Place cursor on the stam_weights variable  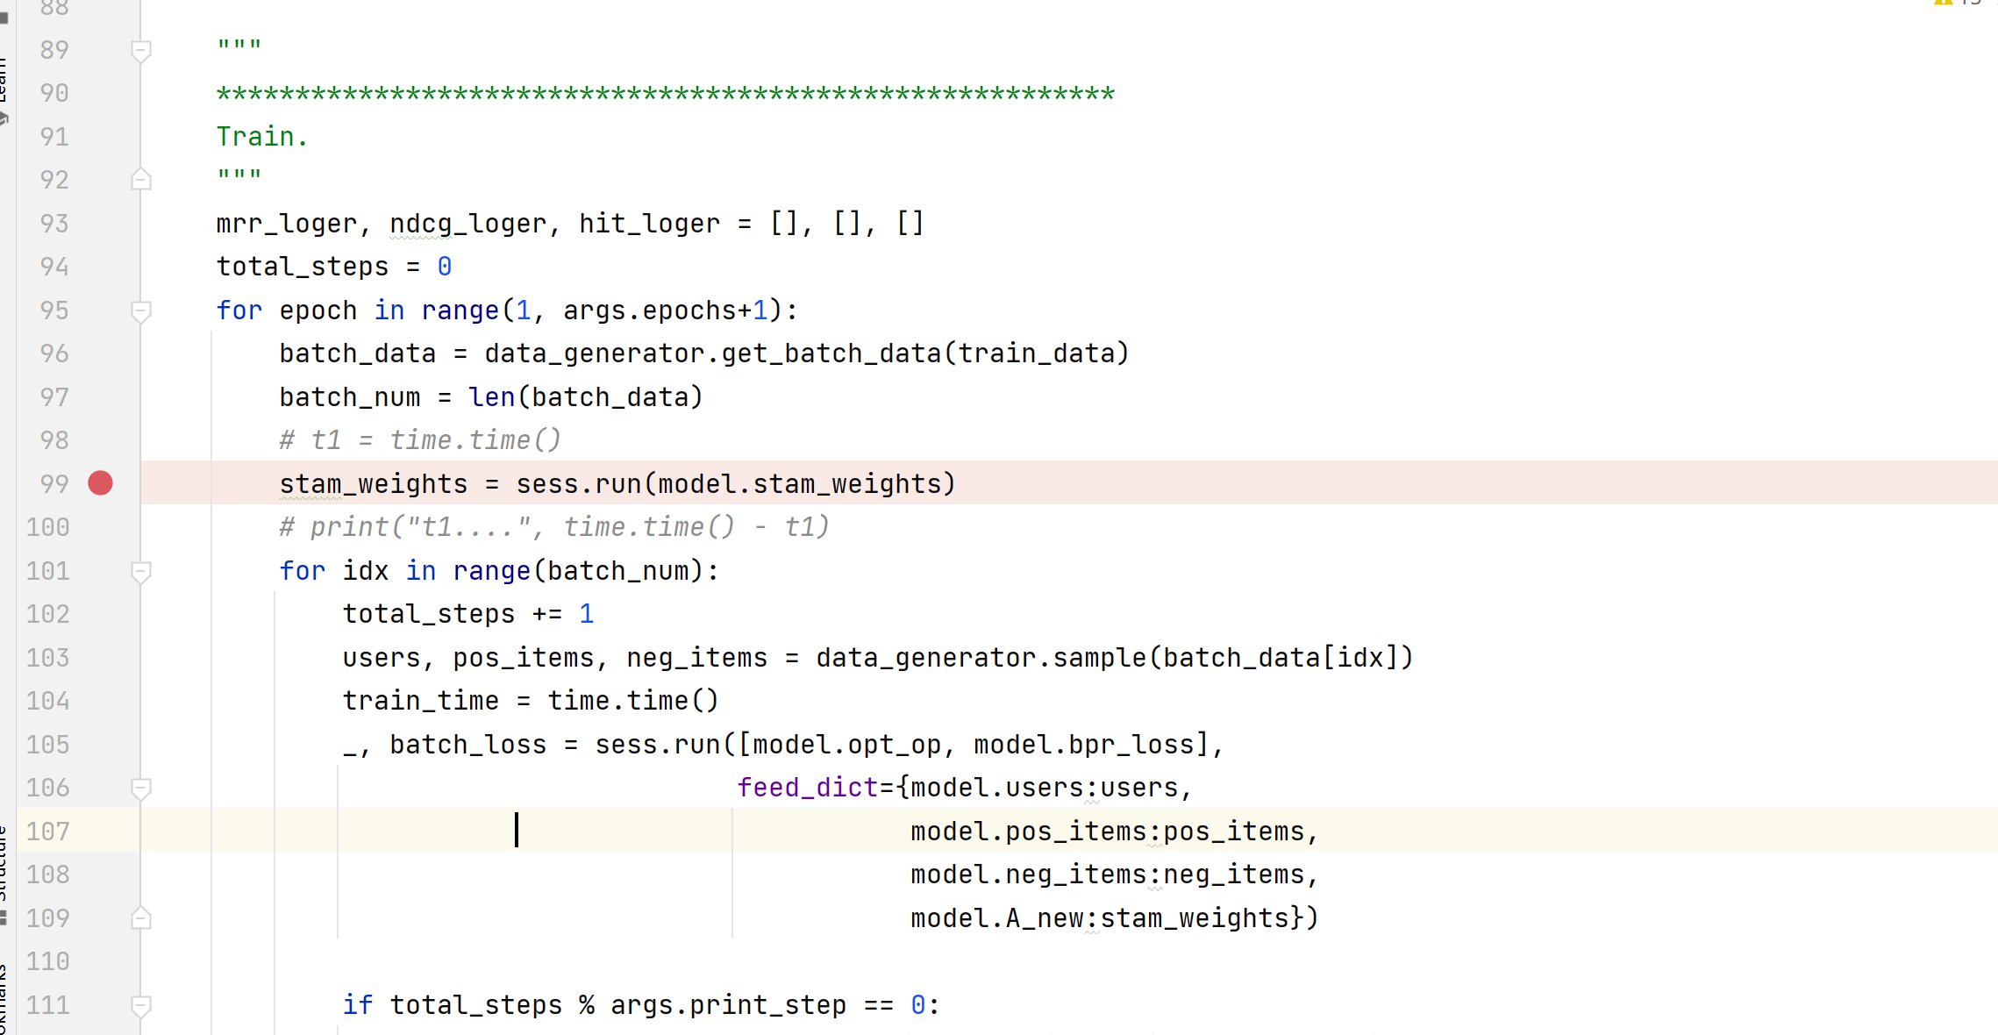click(372, 483)
